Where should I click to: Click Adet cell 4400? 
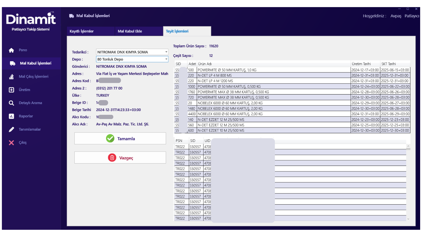192,114
